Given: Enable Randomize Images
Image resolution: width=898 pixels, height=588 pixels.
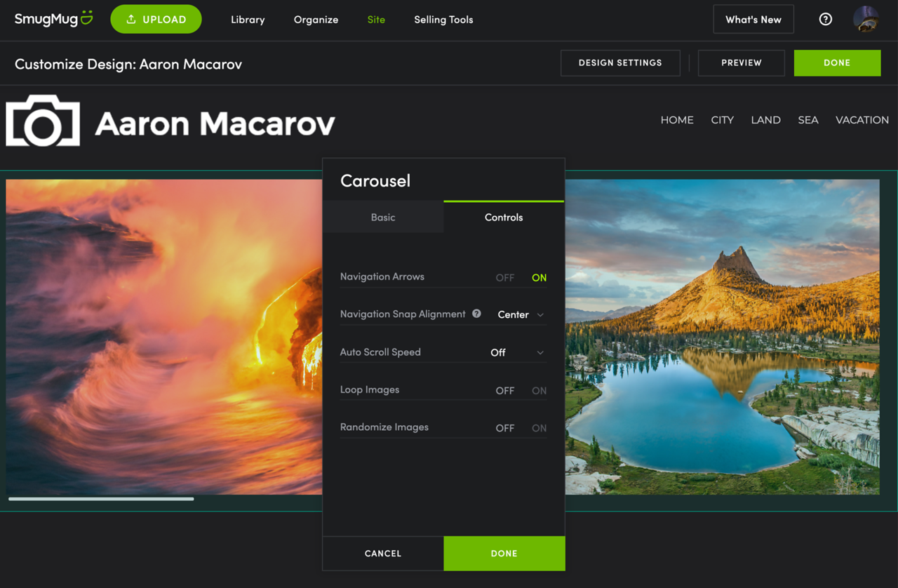Looking at the screenshot, I should point(539,428).
